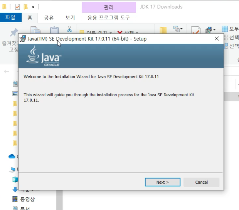The image size is (239, 210).
Task: Open the quick access toolbar customize dropdown
Action: (33, 7)
